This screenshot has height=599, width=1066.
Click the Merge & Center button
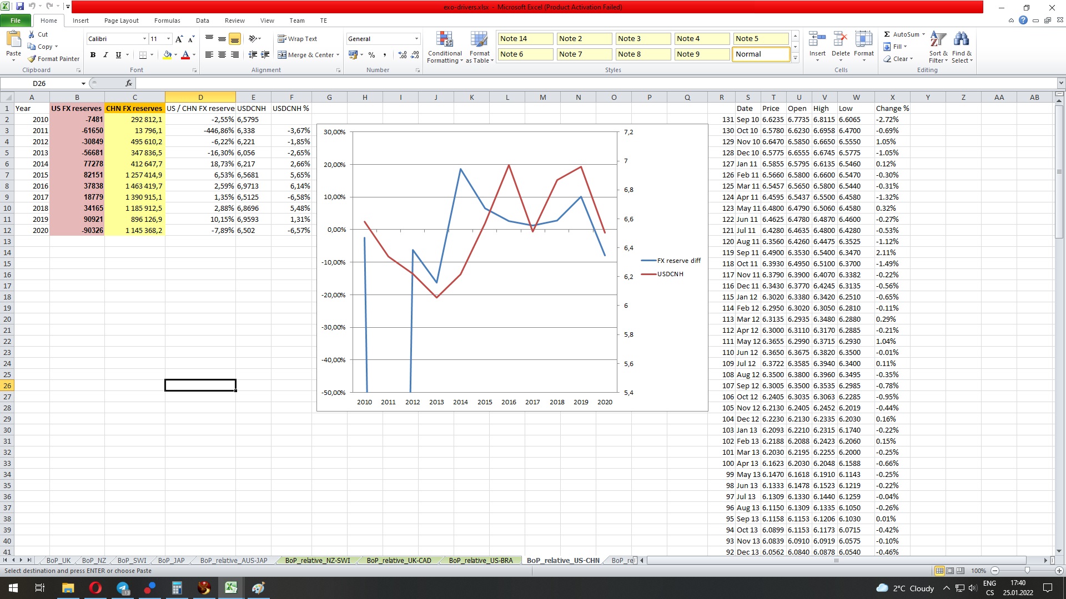[306, 55]
